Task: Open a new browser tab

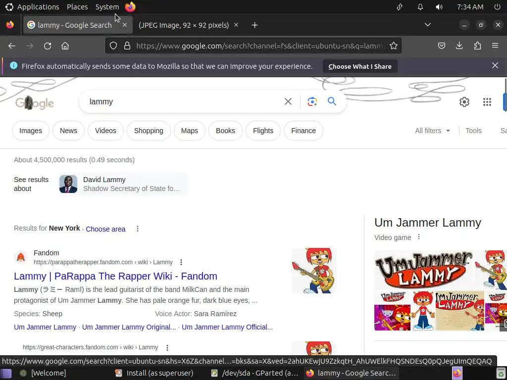Action: pos(255,25)
